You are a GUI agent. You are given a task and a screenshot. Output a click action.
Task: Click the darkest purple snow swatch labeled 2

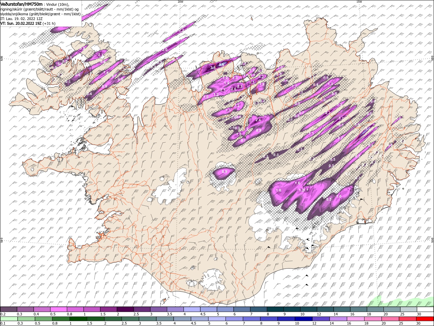[125, 309]
